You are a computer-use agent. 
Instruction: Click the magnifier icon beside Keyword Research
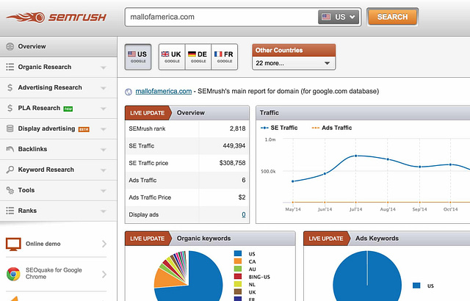(x=10, y=170)
